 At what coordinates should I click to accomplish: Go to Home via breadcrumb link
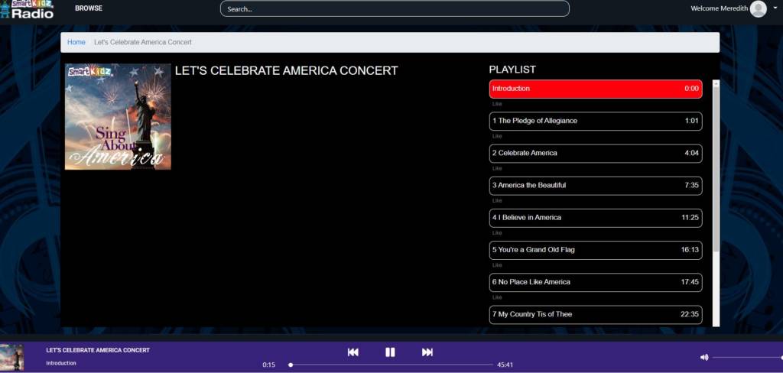(76, 42)
